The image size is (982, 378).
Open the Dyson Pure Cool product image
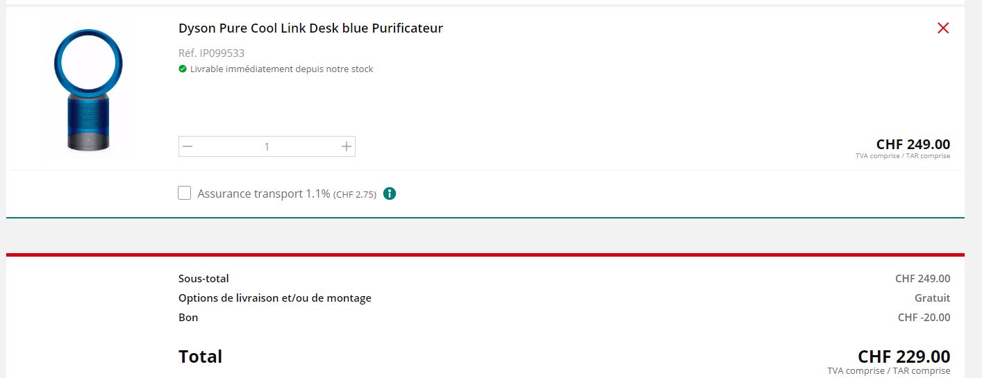click(x=88, y=90)
